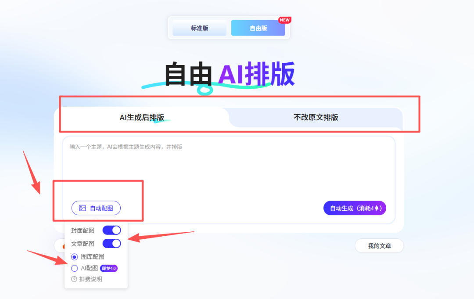Click the 自动配图 button
This screenshot has height=299, width=474.
pyautogui.click(x=96, y=208)
